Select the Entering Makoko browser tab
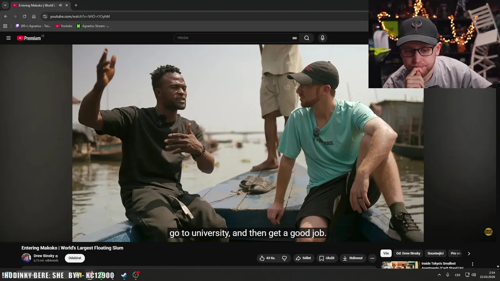Screen dimensions: 500x281 click(x=40, y=5)
